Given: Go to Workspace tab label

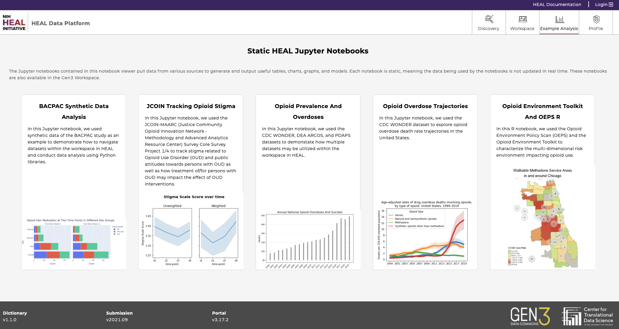Looking at the screenshot, I should tap(522, 29).
